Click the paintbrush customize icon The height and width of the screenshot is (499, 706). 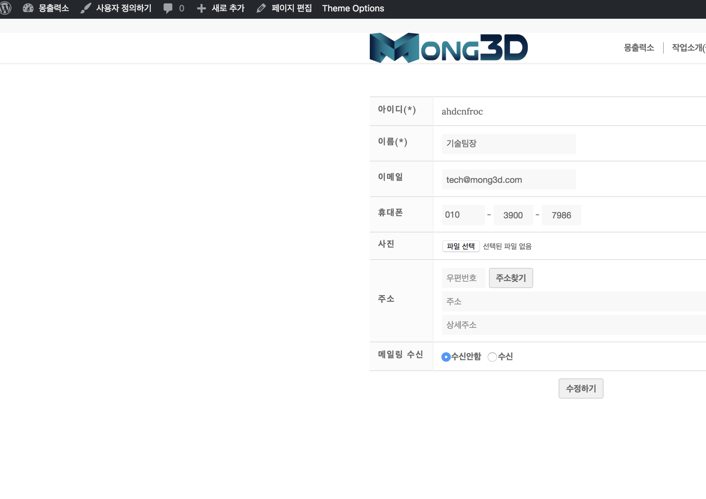pyautogui.click(x=86, y=8)
